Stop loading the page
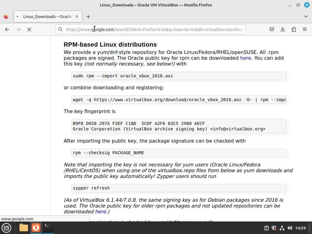The image size is (312, 234). click(29, 30)
